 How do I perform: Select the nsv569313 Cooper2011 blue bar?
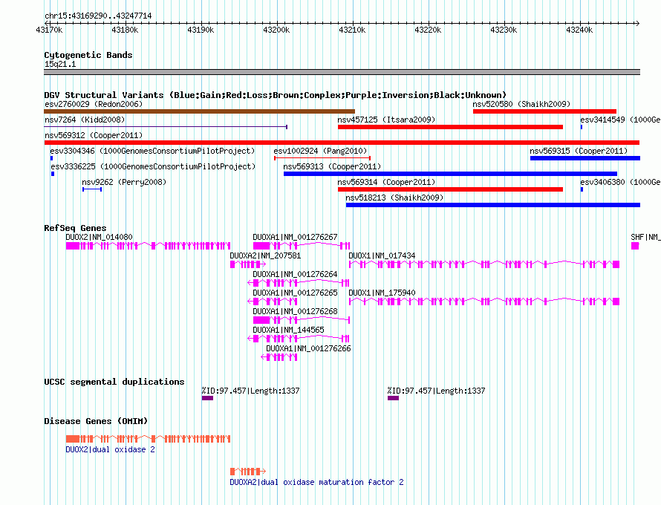pos(450,174)
